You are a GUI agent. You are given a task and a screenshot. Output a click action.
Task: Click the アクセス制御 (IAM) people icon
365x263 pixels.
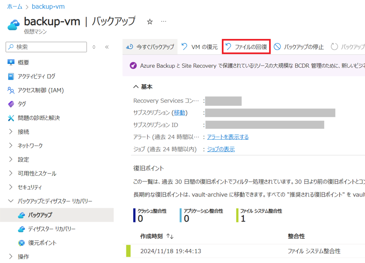(11, 90)
